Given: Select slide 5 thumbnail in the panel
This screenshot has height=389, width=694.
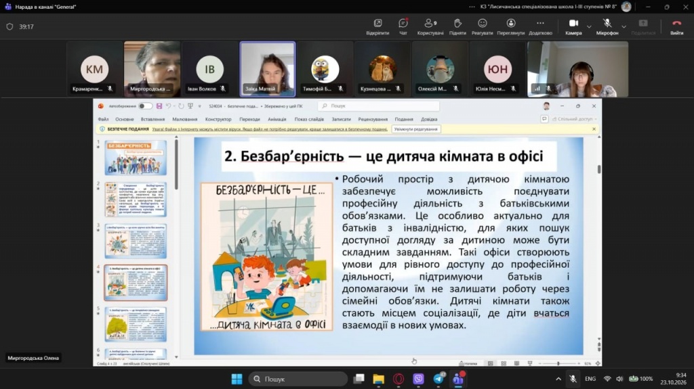Looking at the screenshot, I should (136, 324).
